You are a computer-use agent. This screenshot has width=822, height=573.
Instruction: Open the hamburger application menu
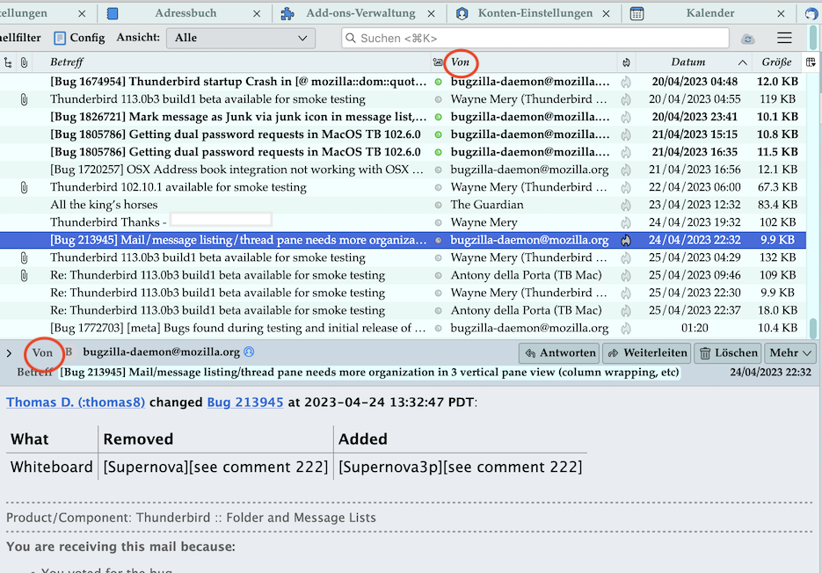[784, 38]
